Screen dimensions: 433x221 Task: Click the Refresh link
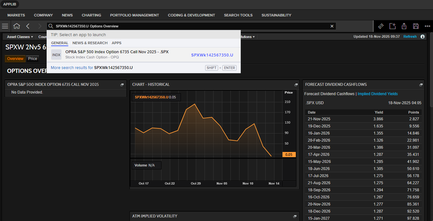(410, 37)
